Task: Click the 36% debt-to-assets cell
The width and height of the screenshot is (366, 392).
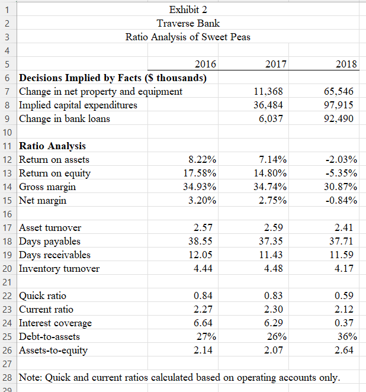Action: (x=324, y=336)
